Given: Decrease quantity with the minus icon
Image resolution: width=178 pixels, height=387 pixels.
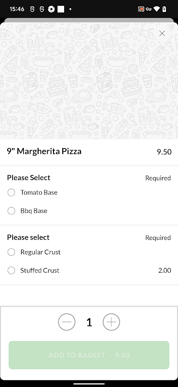Looking at the screenshot, I should pyautogui.click(x=67, y=322).
